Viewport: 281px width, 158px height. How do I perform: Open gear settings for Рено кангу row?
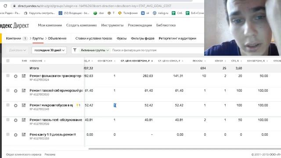[16, 135]
